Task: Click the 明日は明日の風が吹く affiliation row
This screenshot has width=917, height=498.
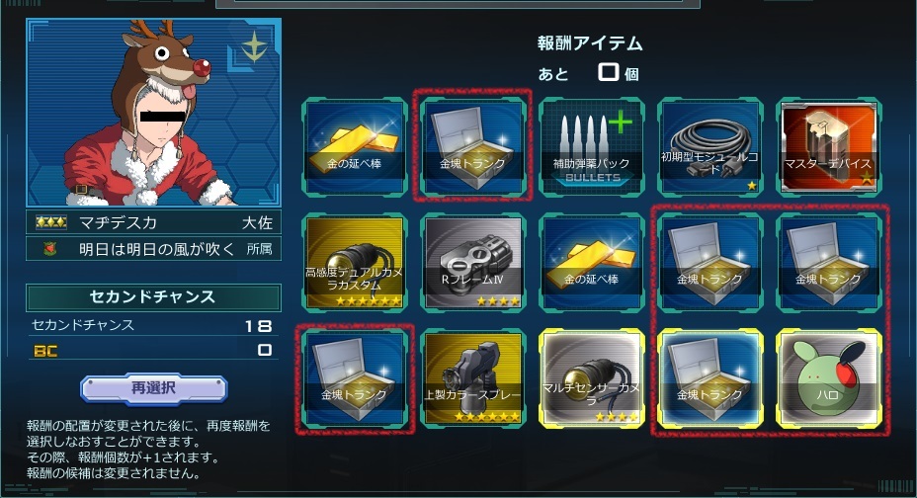Action: click(153, 249)
